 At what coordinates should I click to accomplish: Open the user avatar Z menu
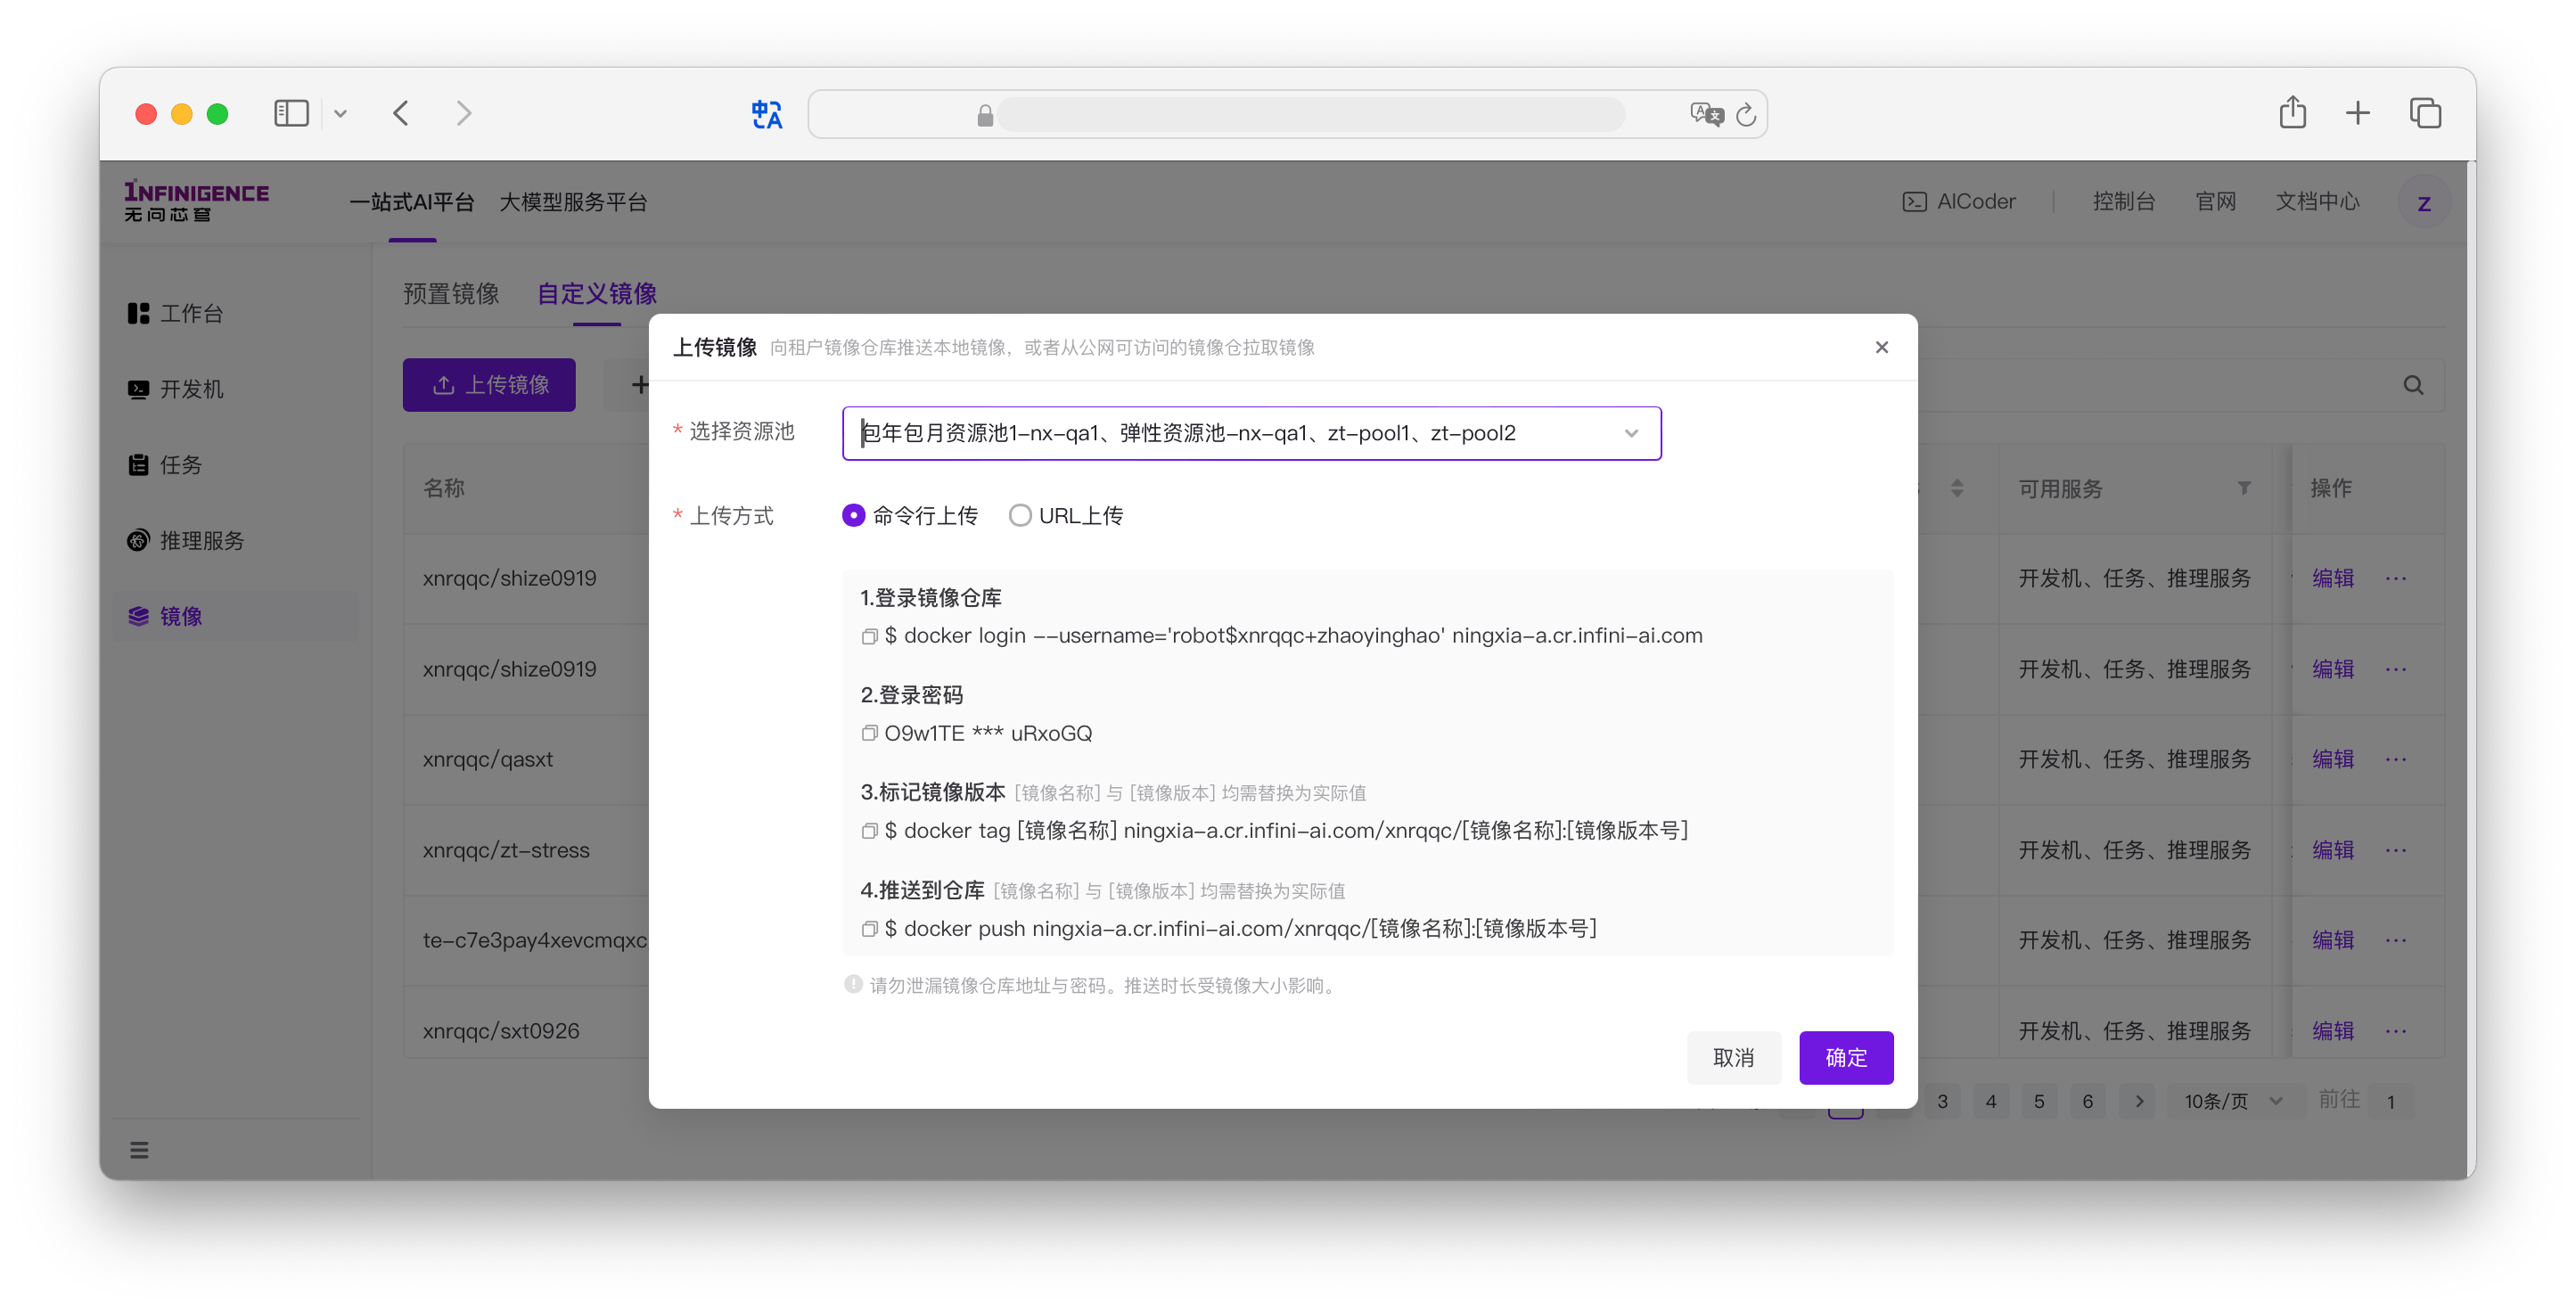click(2423, 203)
